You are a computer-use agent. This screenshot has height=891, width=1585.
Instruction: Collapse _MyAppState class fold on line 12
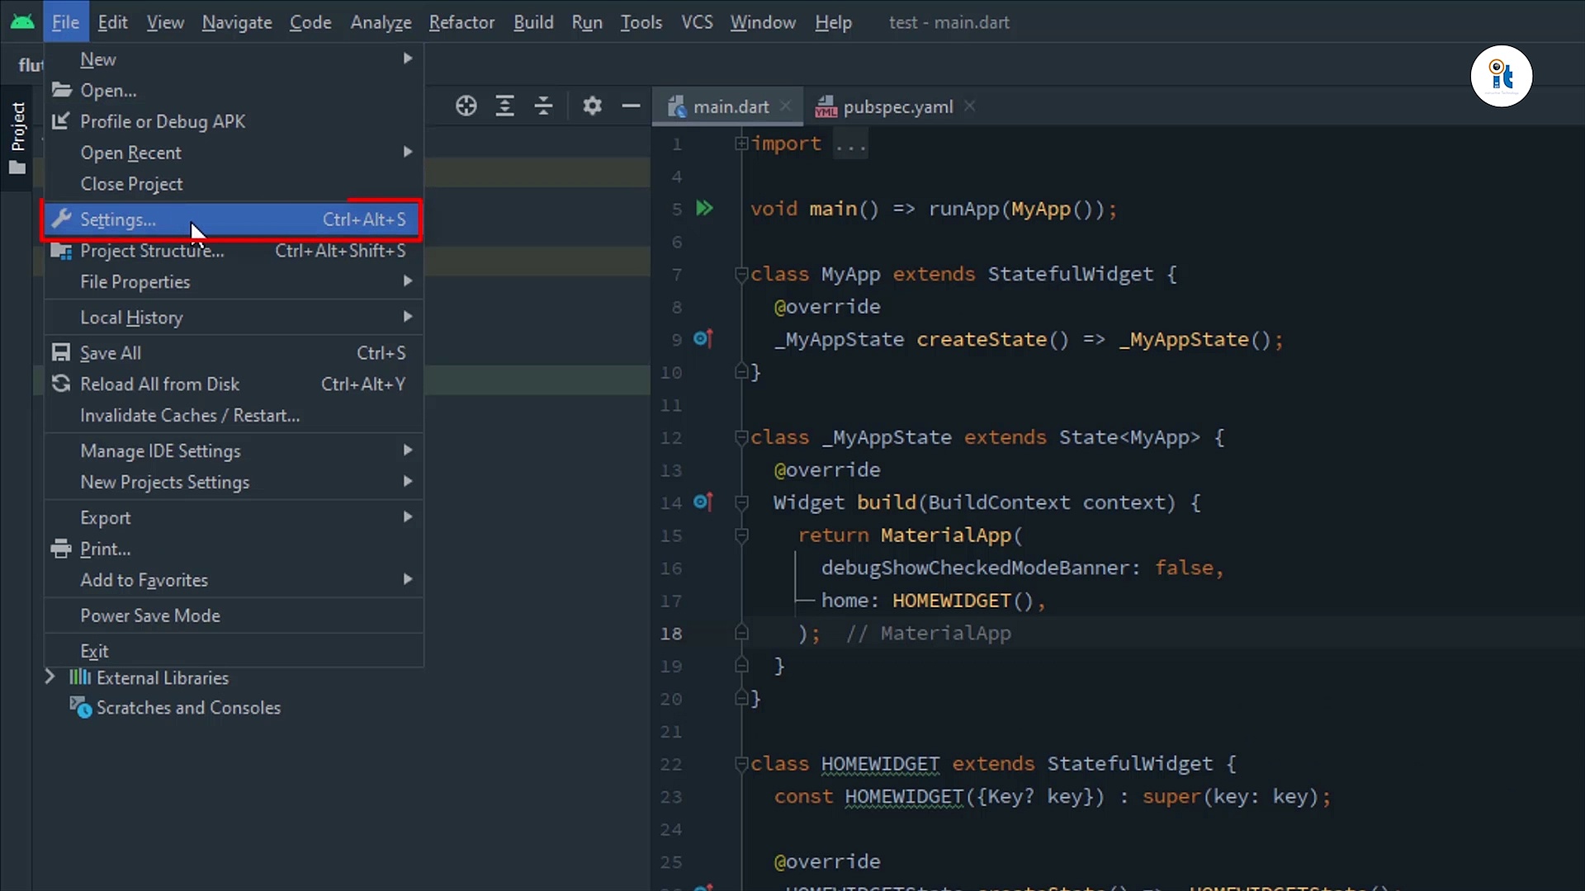pyautogui.click(x=741, y=437)
